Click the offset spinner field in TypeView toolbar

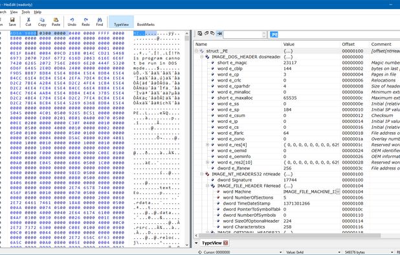click(245, 34)
